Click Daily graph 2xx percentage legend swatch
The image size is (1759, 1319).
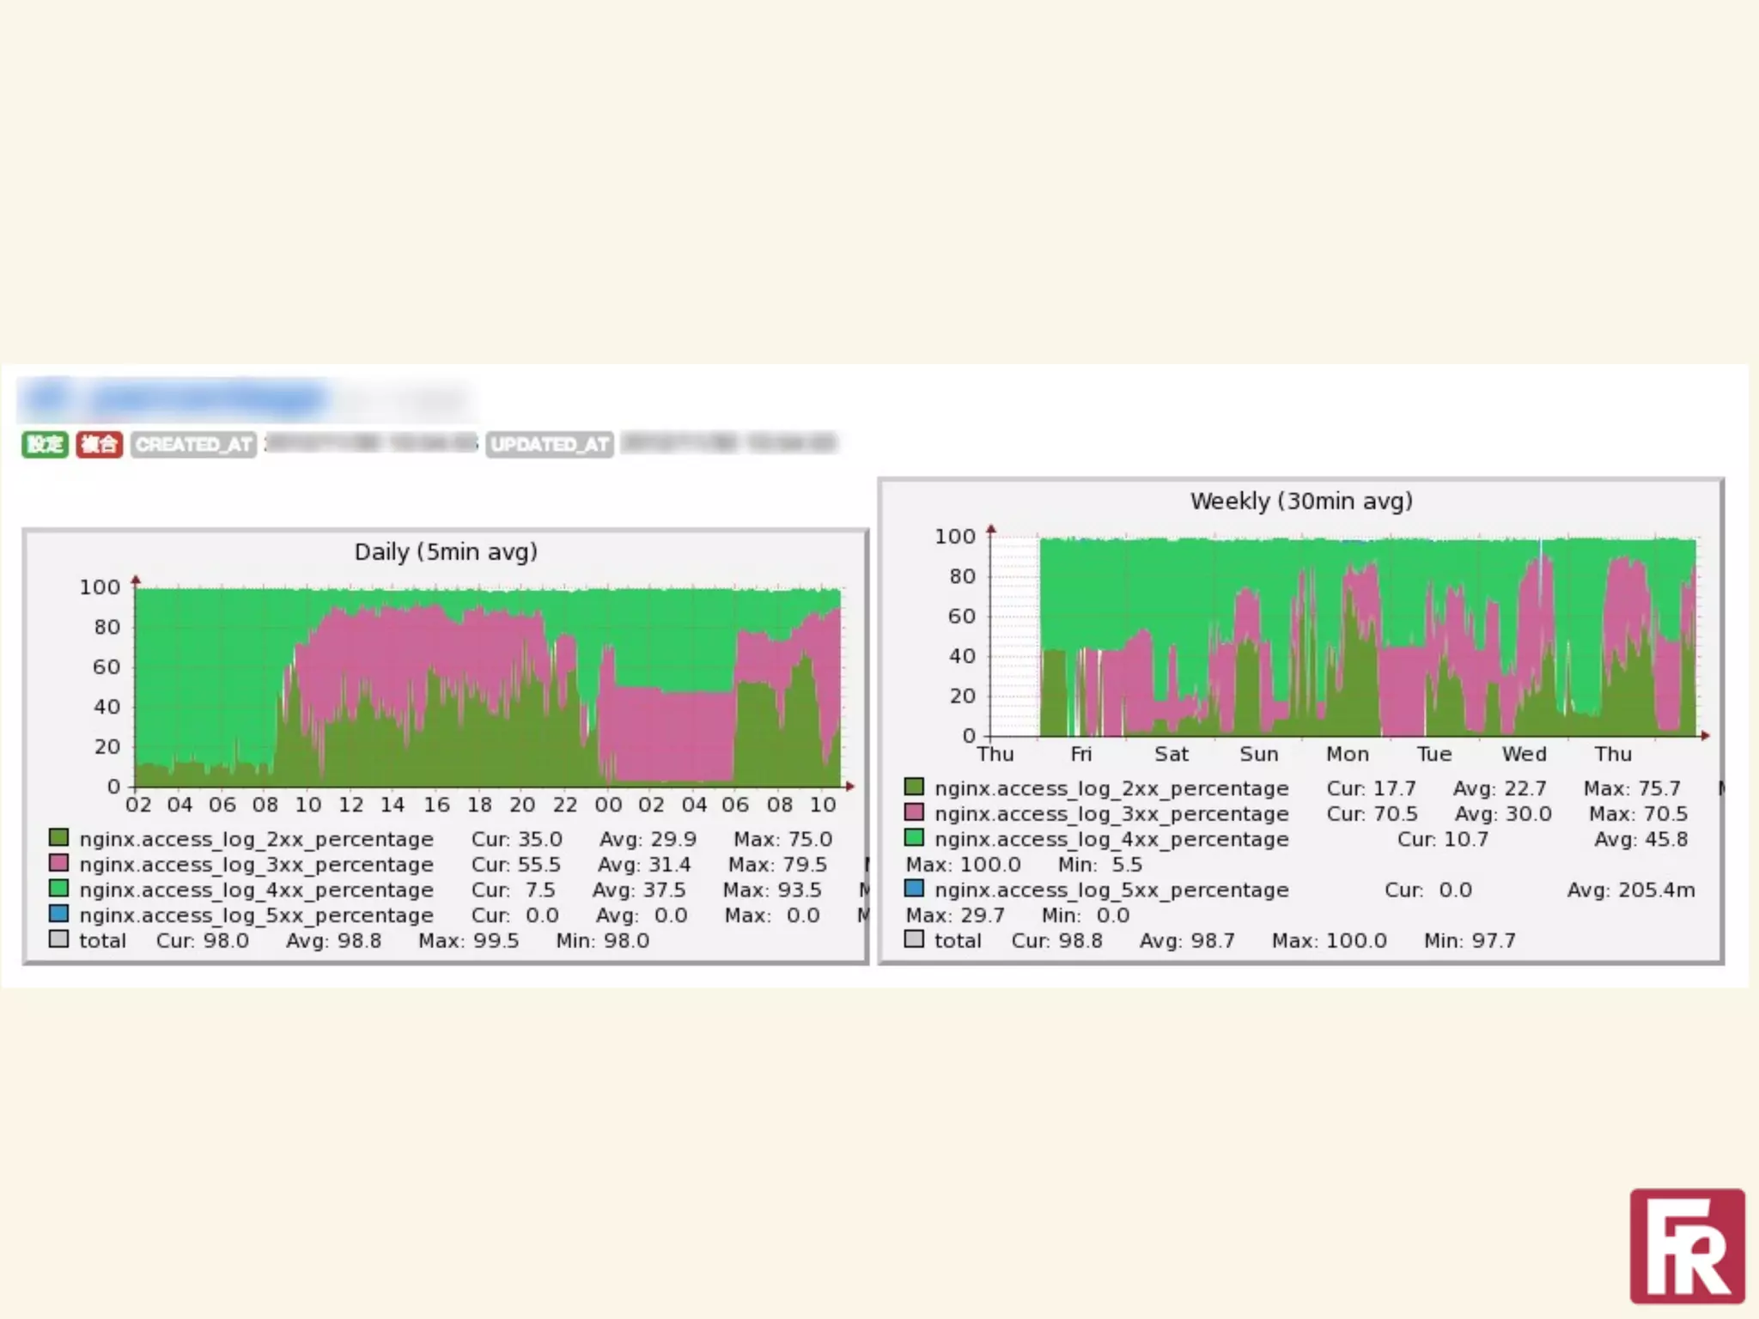(58, 837)
